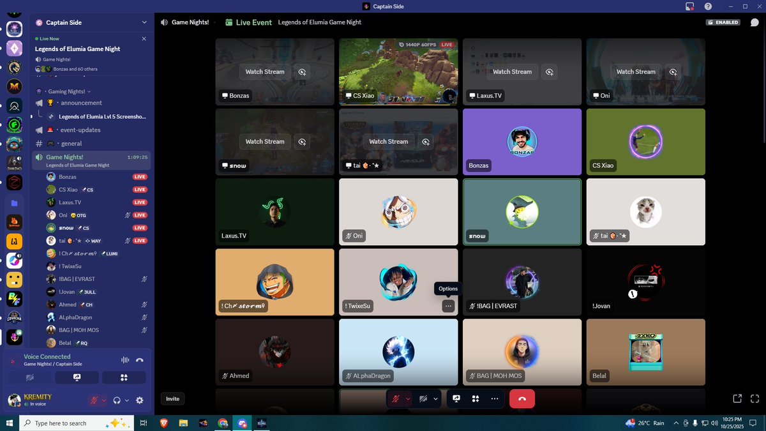Image resolution: width=766 pixels, height=431 pixels.
Task: Click Watch Stream on the Laxus.TV tile
Action: pyautogui.click(x=512, y=72)
